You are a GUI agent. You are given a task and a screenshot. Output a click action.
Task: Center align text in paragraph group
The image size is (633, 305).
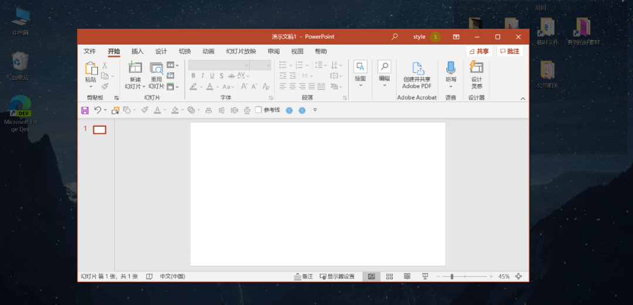tap(292, 86)
